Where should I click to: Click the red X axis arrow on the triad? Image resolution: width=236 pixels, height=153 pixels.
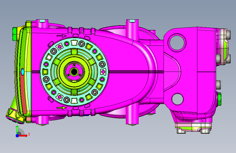click(x=23, y=136)
